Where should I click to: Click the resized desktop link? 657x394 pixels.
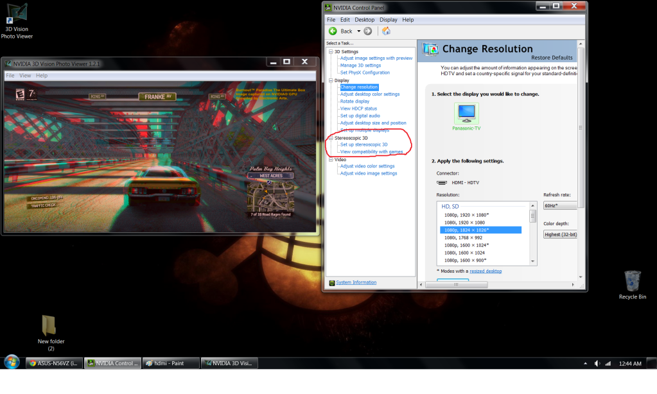click(x=485, y=271)
